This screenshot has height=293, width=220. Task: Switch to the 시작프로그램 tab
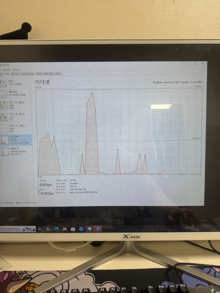27,74
